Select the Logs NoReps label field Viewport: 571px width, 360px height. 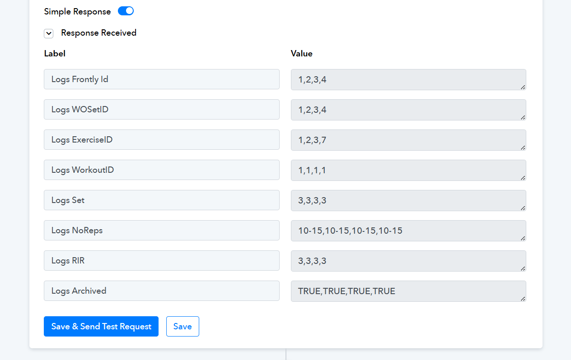161,231
